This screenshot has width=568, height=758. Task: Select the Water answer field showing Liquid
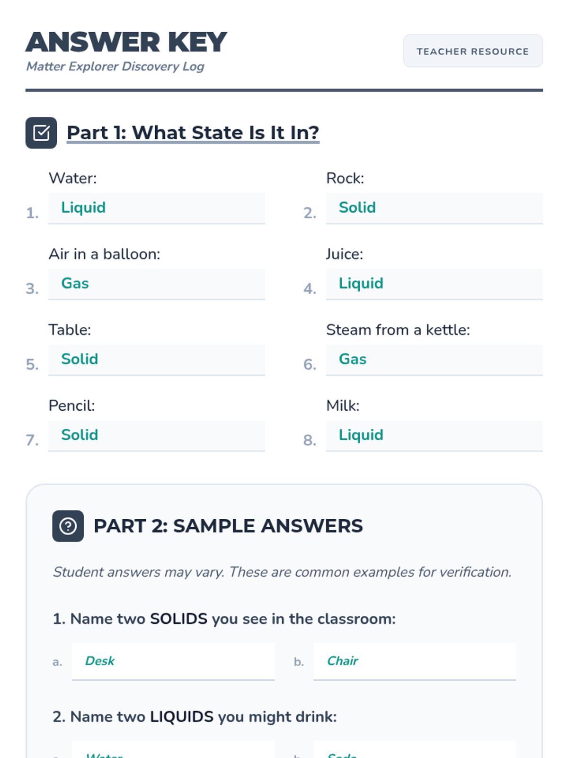tap(156, 208)
